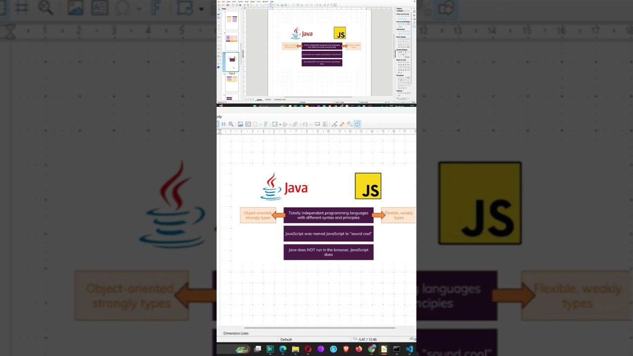Expand the Distribute Selection dropdown arrow
The image size is (633, 356).
pos(311,124)
